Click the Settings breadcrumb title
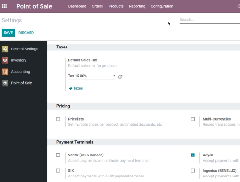This screenshot has width=240, height=182. pos(12,20)
